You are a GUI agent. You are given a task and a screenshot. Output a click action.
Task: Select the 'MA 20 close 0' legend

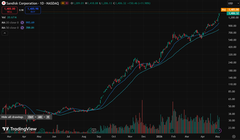coord(10,23)
